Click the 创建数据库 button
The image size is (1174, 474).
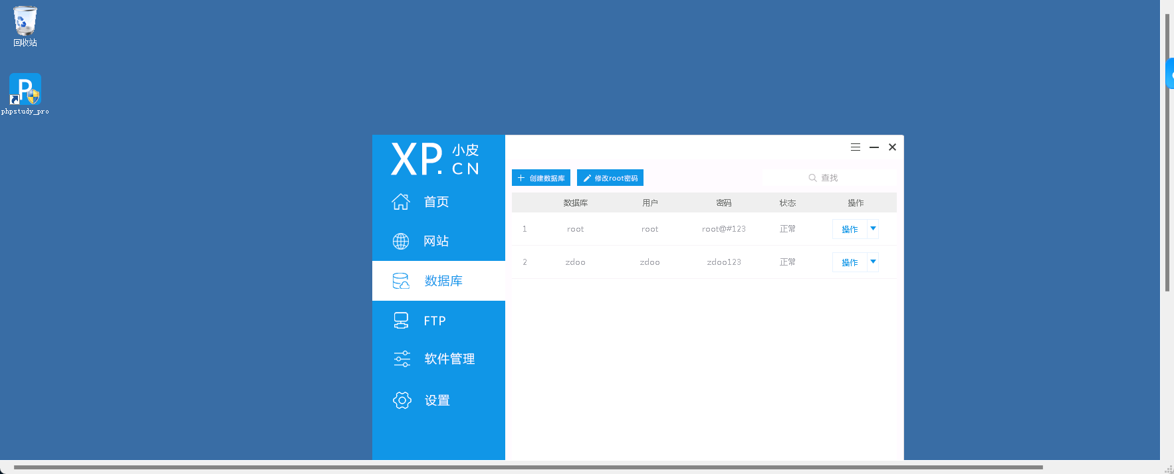[x=541, y=178]
